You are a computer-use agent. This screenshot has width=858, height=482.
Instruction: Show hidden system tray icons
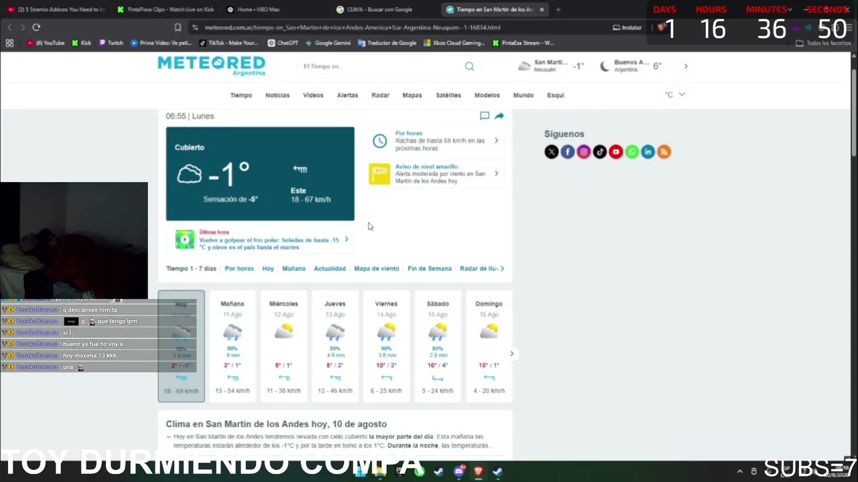[x=739, y=471]
